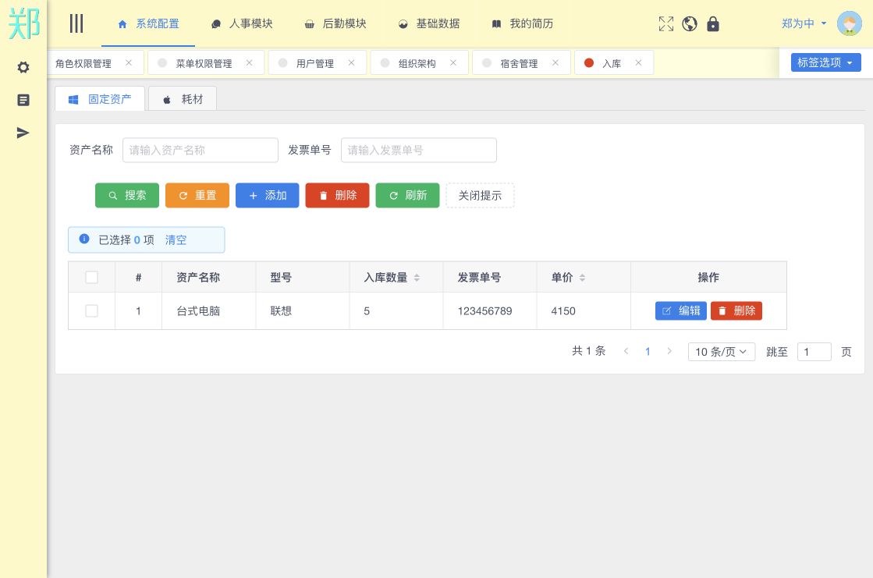Click the green 刷新 button
Viewport: 873px width, 578px height.
(x=407, y=196)
